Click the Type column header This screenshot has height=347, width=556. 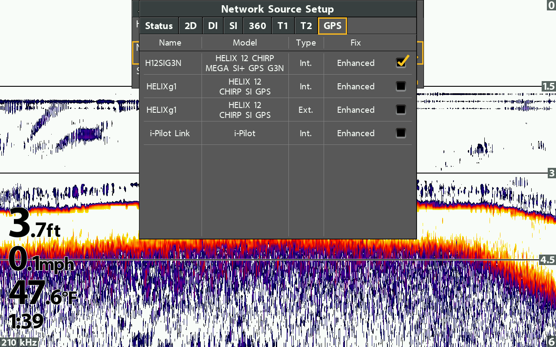pyautogui.click(x=306, y=43)
